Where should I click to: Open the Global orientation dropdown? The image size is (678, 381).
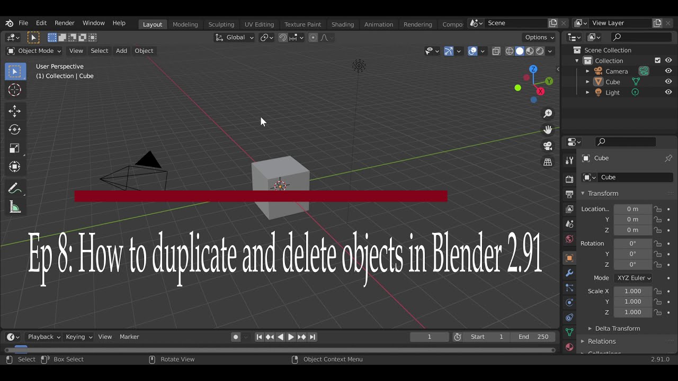235,38
